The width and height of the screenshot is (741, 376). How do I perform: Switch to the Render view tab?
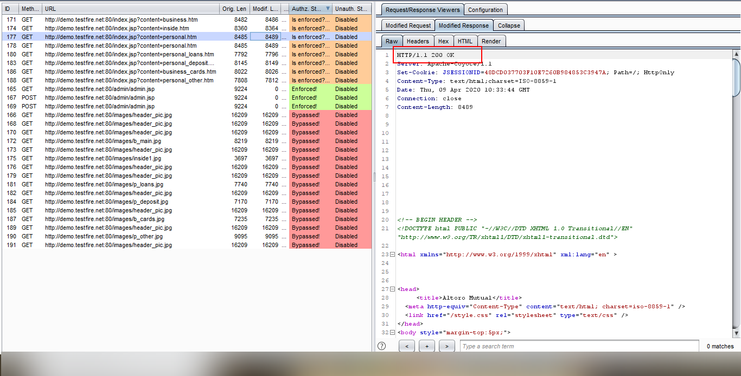pyautogui.click(x=491, y=41)
